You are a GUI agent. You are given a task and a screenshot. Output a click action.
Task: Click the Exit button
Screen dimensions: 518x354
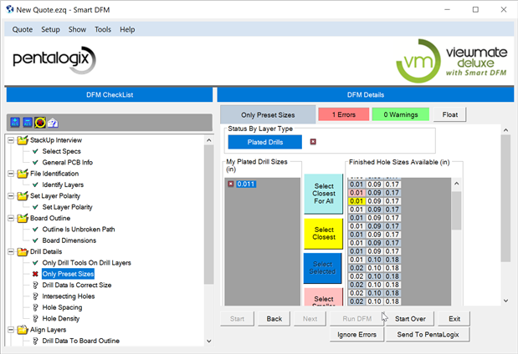454,319
